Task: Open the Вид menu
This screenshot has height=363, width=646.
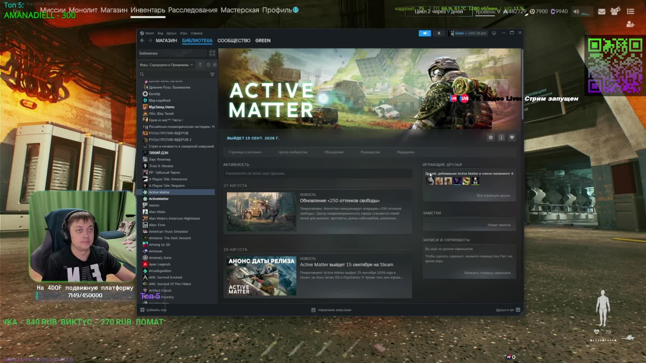Action: tap(160, 33)
